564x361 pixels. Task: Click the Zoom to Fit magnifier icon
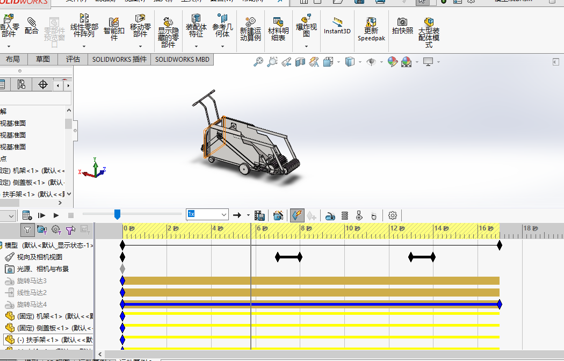tap(258, 62)
